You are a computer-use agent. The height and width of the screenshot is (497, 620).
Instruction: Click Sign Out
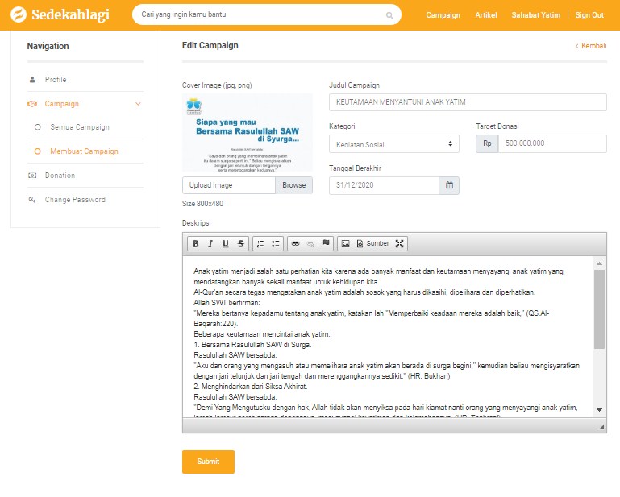point(589,15)
